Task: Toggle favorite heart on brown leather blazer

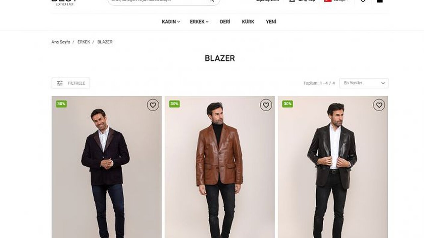Action: pyautogui.click(x=266, y=105)
